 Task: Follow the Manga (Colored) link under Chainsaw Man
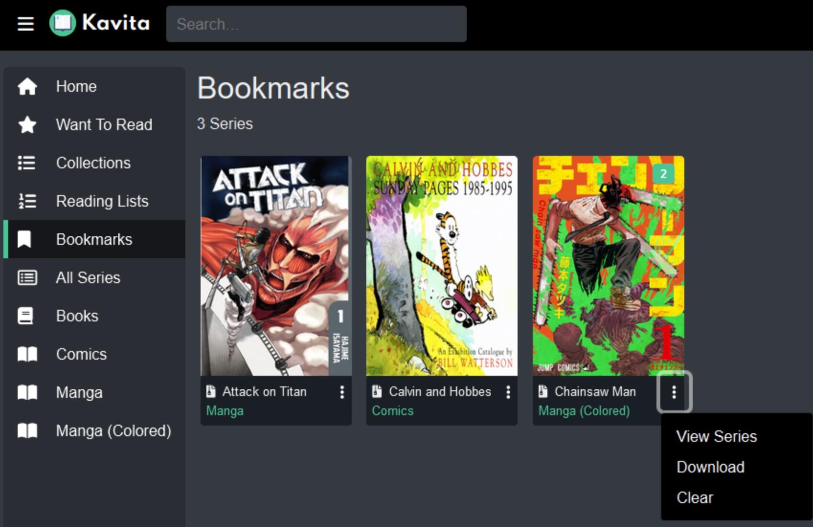[x=584, y=411]
